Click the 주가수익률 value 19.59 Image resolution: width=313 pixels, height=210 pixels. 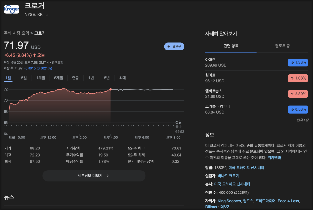(103, 155)
